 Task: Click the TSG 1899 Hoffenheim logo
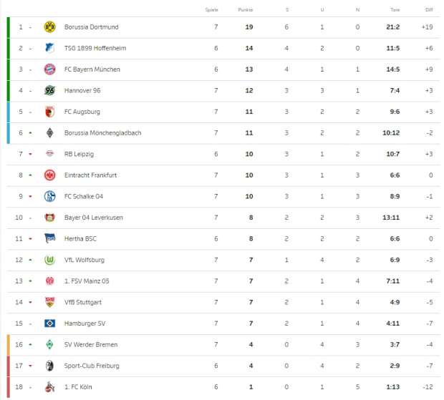click(50, 48)
